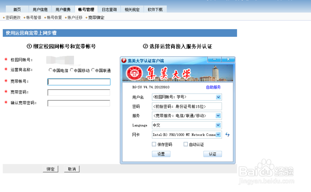This screenshot has width=311, height=192.
Task: Select the 中国移动 radio button
Action: tap(72, 70)
